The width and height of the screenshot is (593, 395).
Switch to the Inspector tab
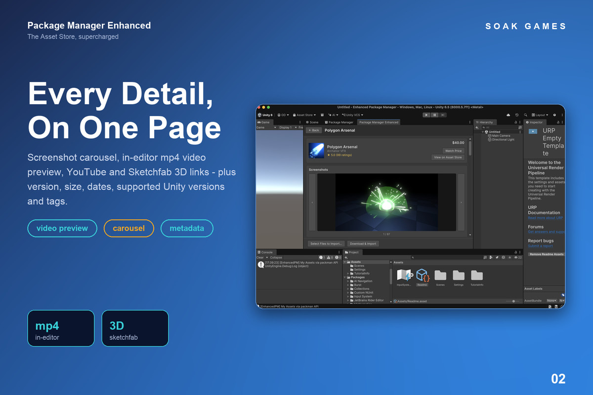click(x=534, y=122)
